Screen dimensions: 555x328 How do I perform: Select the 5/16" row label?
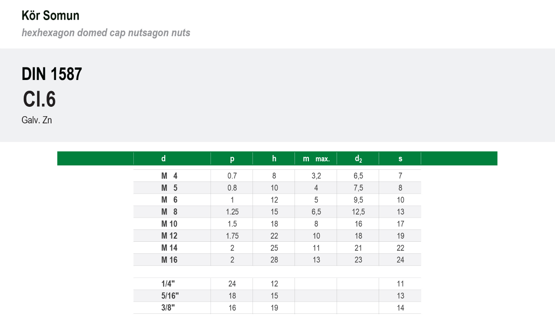(170, 296)
